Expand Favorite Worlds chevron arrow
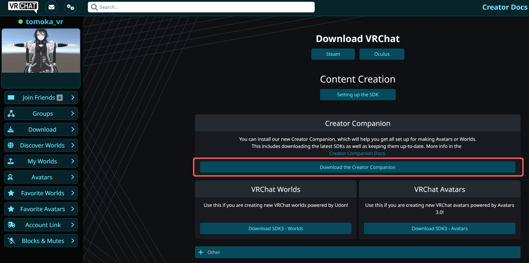The image size is (529, 263). [72, 193]
